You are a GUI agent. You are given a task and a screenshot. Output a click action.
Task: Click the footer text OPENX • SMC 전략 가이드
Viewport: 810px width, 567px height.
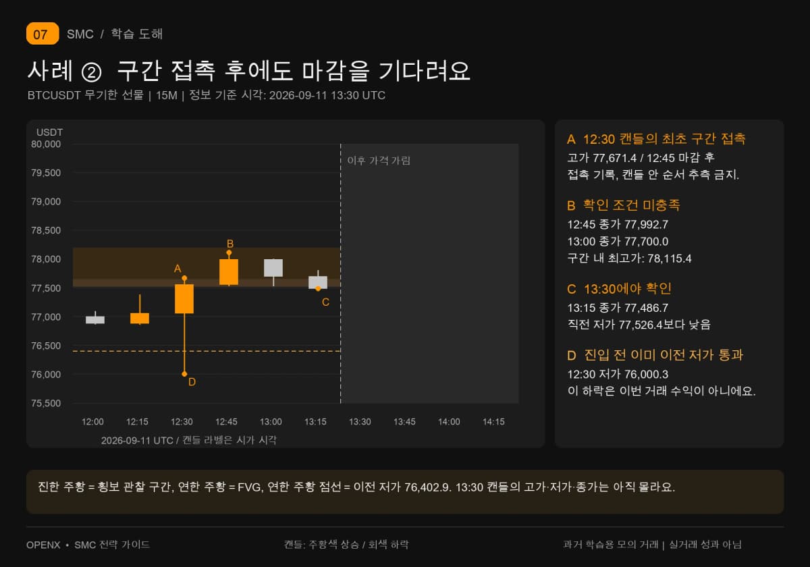pyautogui.click(x=88, y=545)
